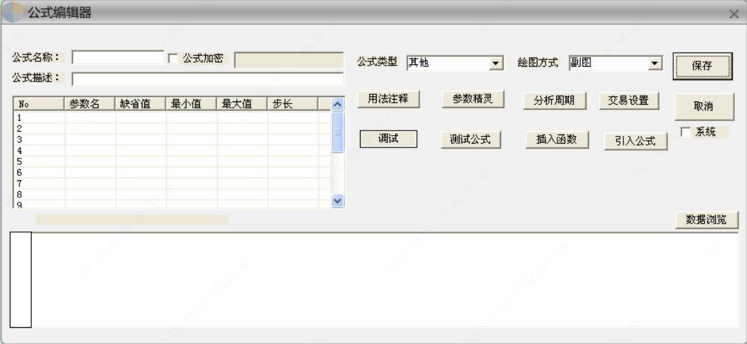Select parameter row number 5
This screenshot has height=344, width=747.
[172, 161]
